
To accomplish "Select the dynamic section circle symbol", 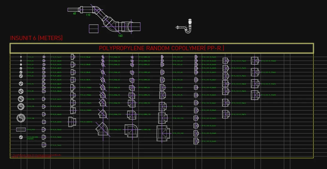I will pos(21,137).
